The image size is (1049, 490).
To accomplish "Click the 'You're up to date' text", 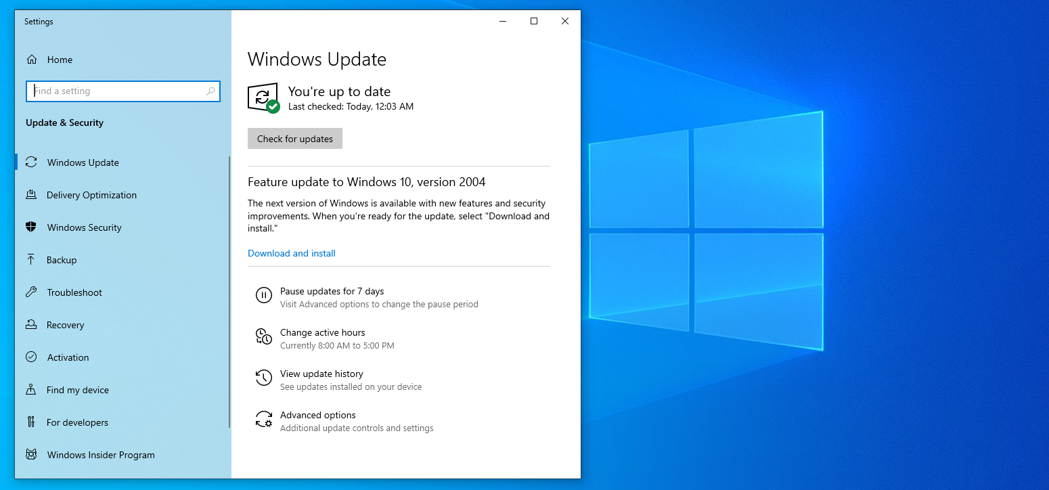I will coord(339,91).
